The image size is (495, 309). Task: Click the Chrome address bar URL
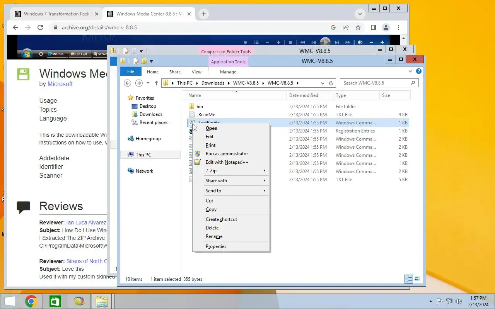point(99,27)
